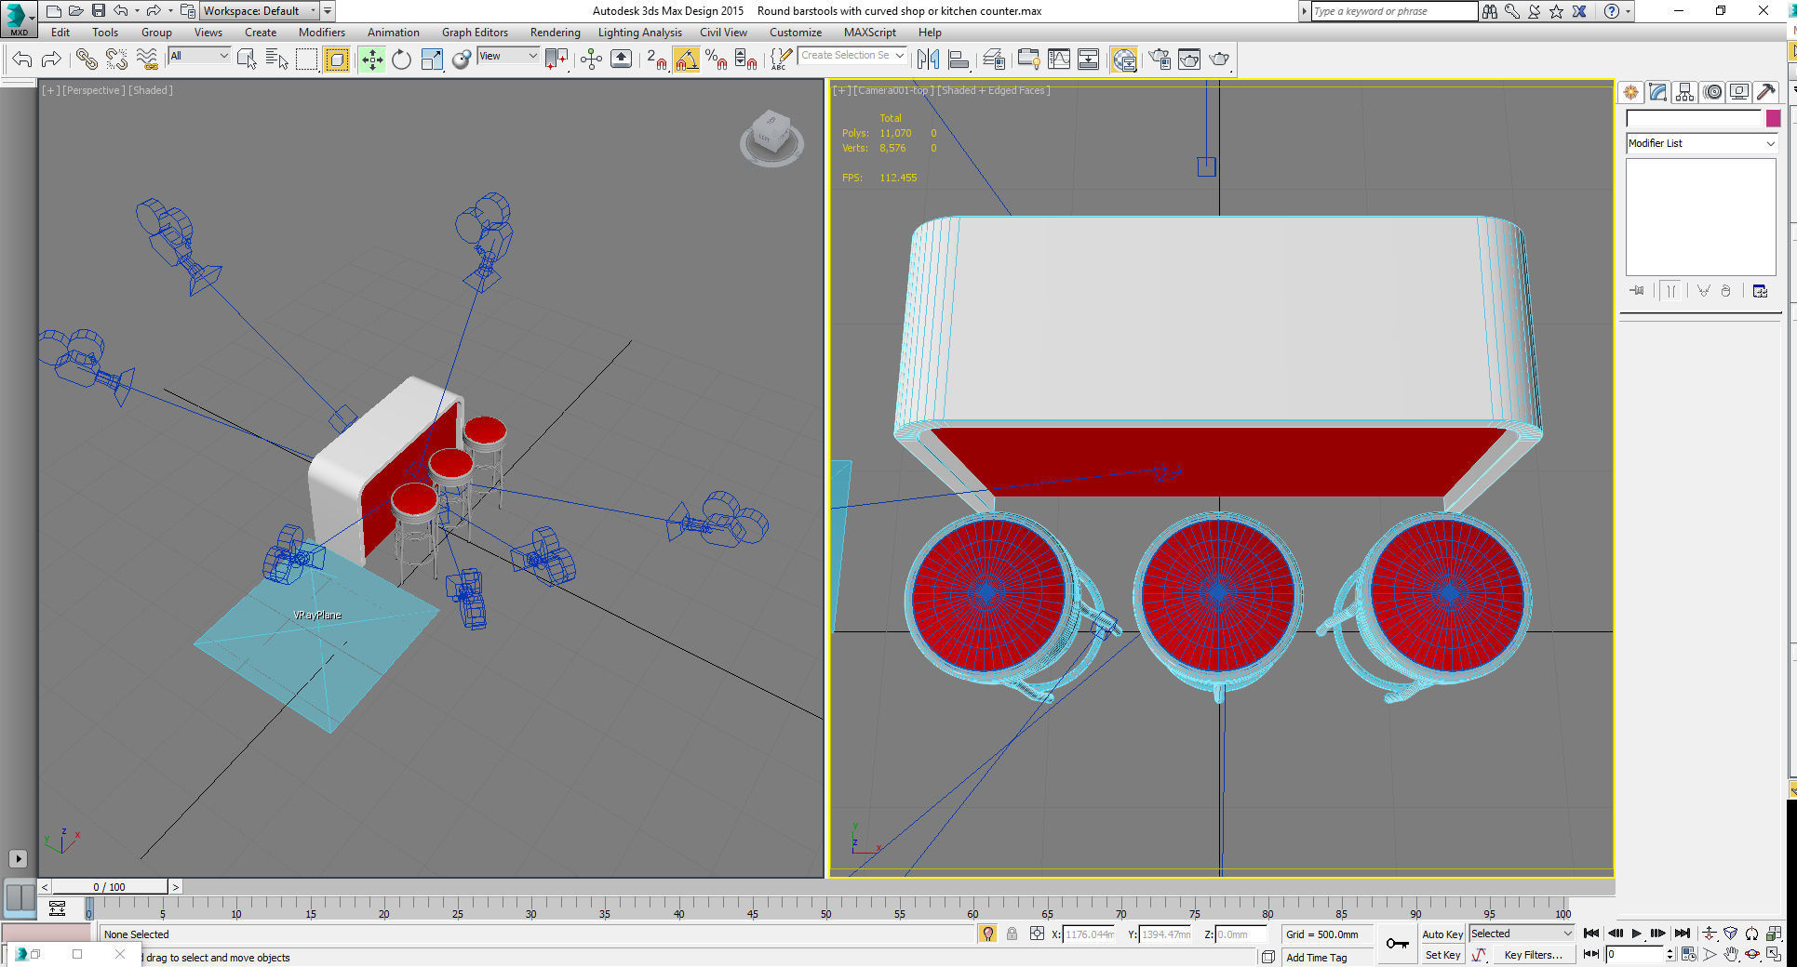Open the Rendering menu

point(556,33)
